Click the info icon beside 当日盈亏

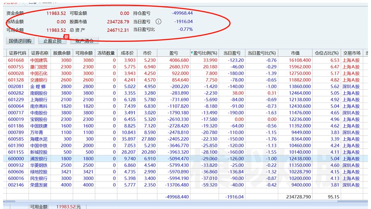pos(158,22)
